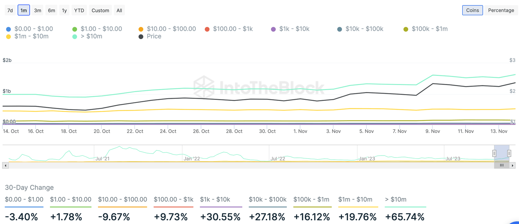Click the blue $0.00 - $1.00 legend dot
519x224 pixels.
click(x=8, y=29)
